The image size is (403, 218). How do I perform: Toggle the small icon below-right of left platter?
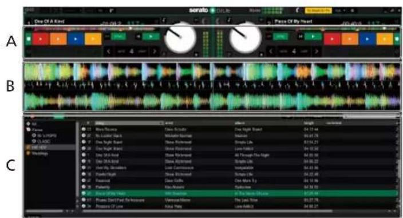click(196, 54)
